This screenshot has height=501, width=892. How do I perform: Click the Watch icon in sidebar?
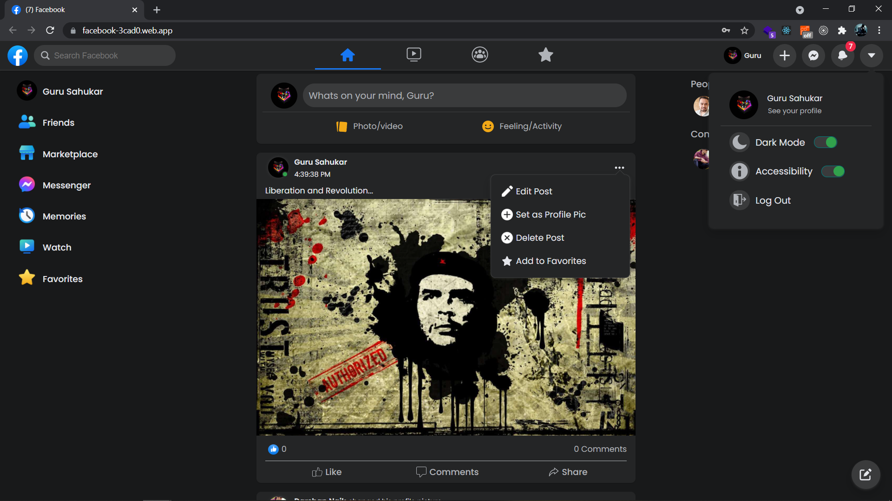pos(27,247)
